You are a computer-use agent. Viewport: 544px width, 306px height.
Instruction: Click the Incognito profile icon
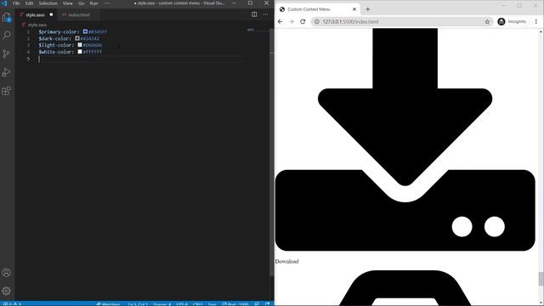pyautogui.click(x=501, y=21)
